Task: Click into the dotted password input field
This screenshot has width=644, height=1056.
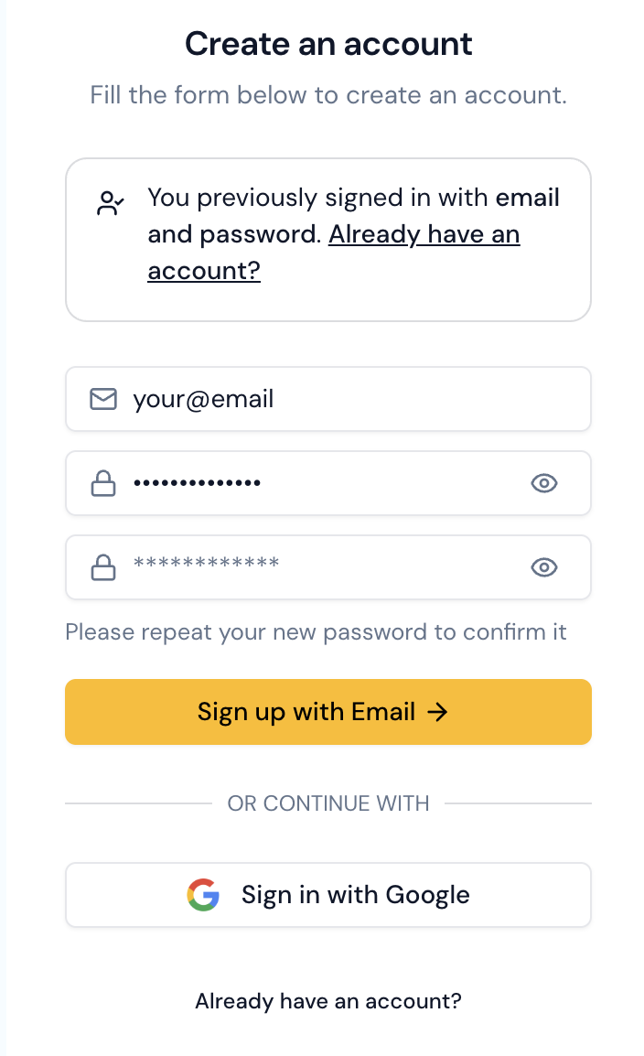Action: (x=320, y=483)
